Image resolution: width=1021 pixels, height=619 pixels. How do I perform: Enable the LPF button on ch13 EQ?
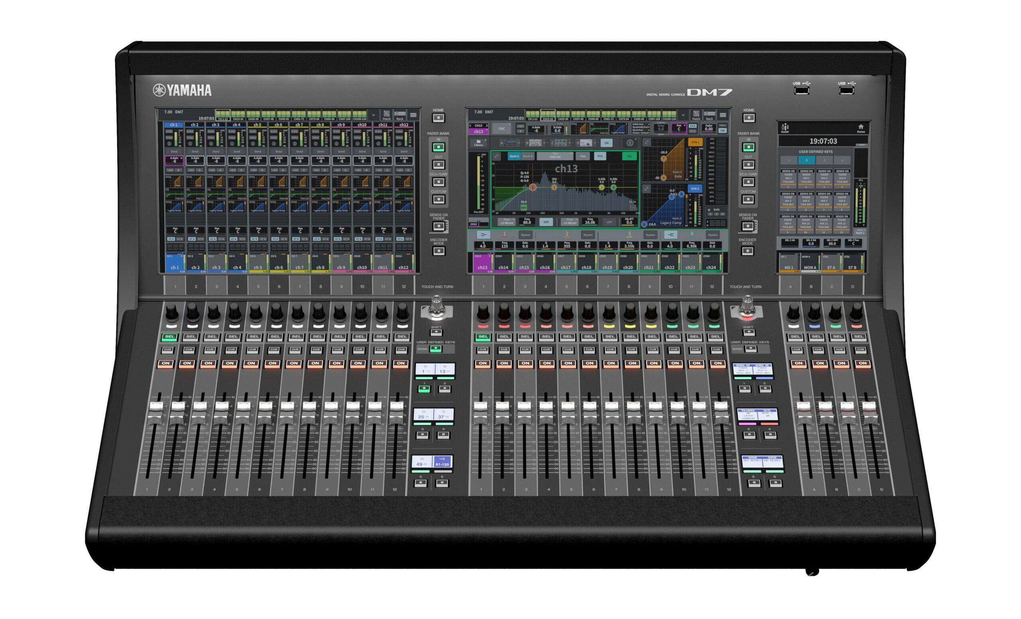(x=609, y=222)
